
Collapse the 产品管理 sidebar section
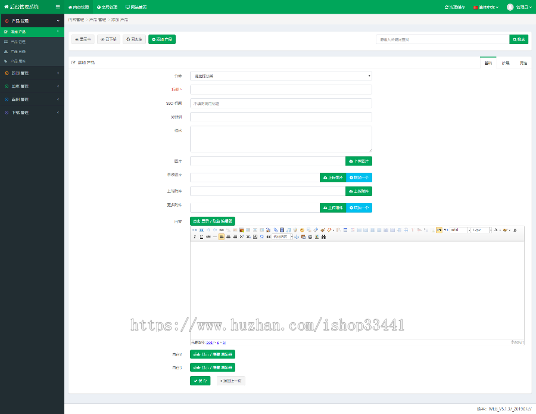32,21
